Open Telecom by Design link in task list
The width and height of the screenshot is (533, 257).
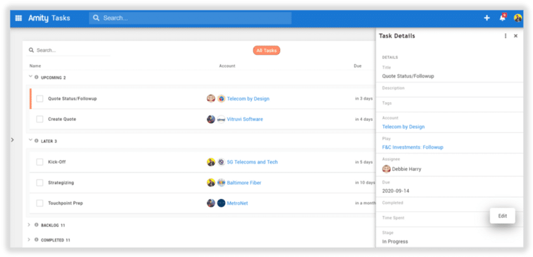pos(248,99)
